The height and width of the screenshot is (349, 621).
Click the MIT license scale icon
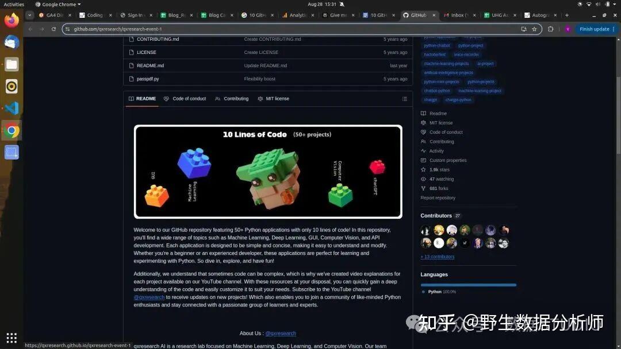[x=423, y=122]
